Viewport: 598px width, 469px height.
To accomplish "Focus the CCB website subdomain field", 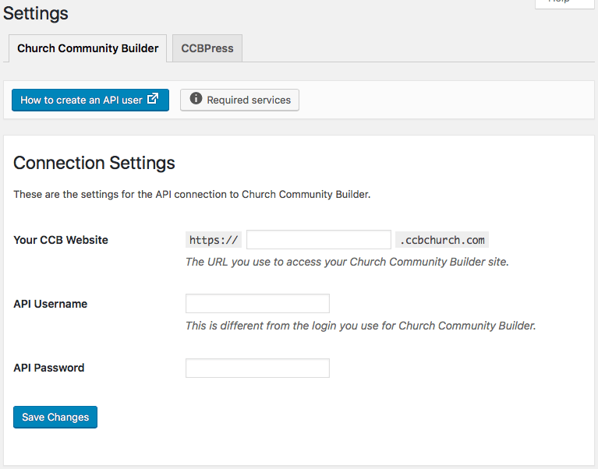I will click(318, 240).
